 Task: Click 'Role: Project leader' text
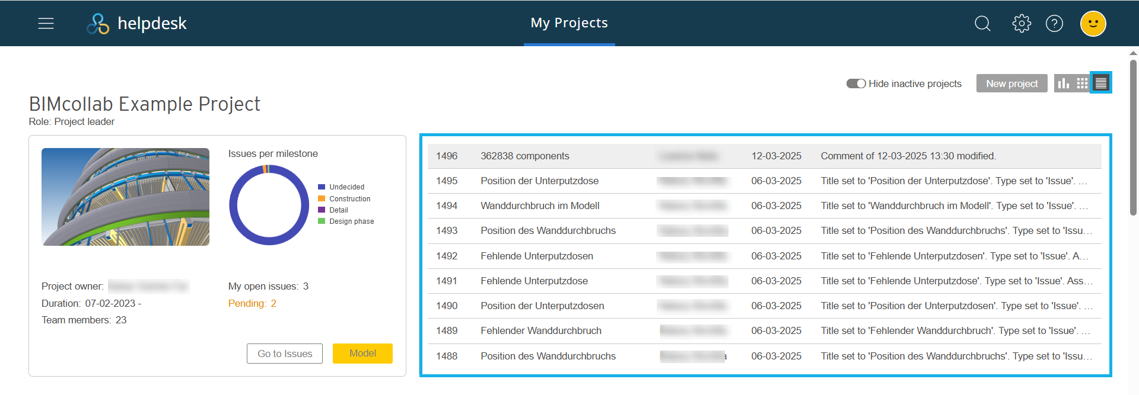click(72, 121)
